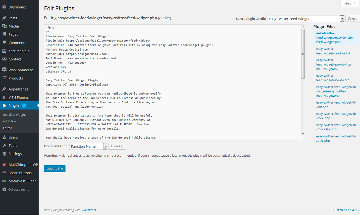Click the Update File button
Viewport: 360px width, 215px height.
point(55,169)
